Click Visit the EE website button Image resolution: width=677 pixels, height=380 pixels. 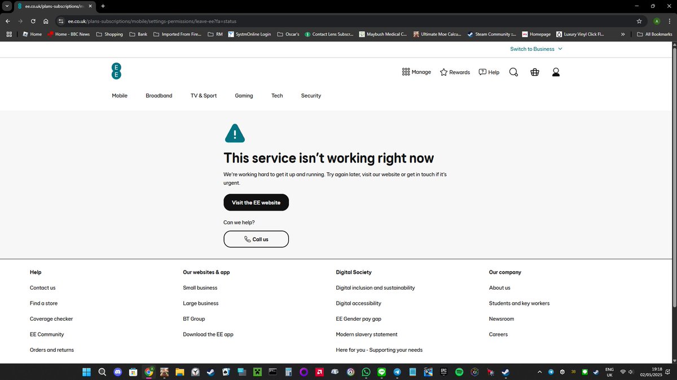[x=256, y=202]
